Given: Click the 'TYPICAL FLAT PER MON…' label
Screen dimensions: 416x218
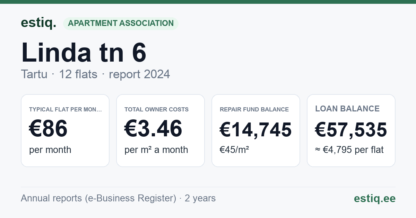Looking at the screenshot, I should click(66, 109).
